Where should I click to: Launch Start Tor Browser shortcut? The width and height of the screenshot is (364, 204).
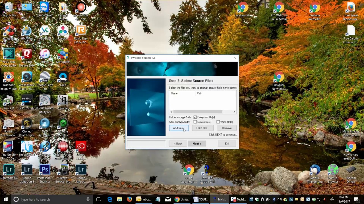click(333, 174)
